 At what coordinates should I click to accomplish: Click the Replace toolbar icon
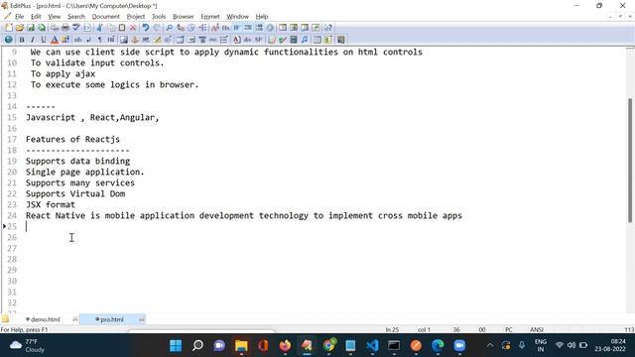click(x=181, y=28)
